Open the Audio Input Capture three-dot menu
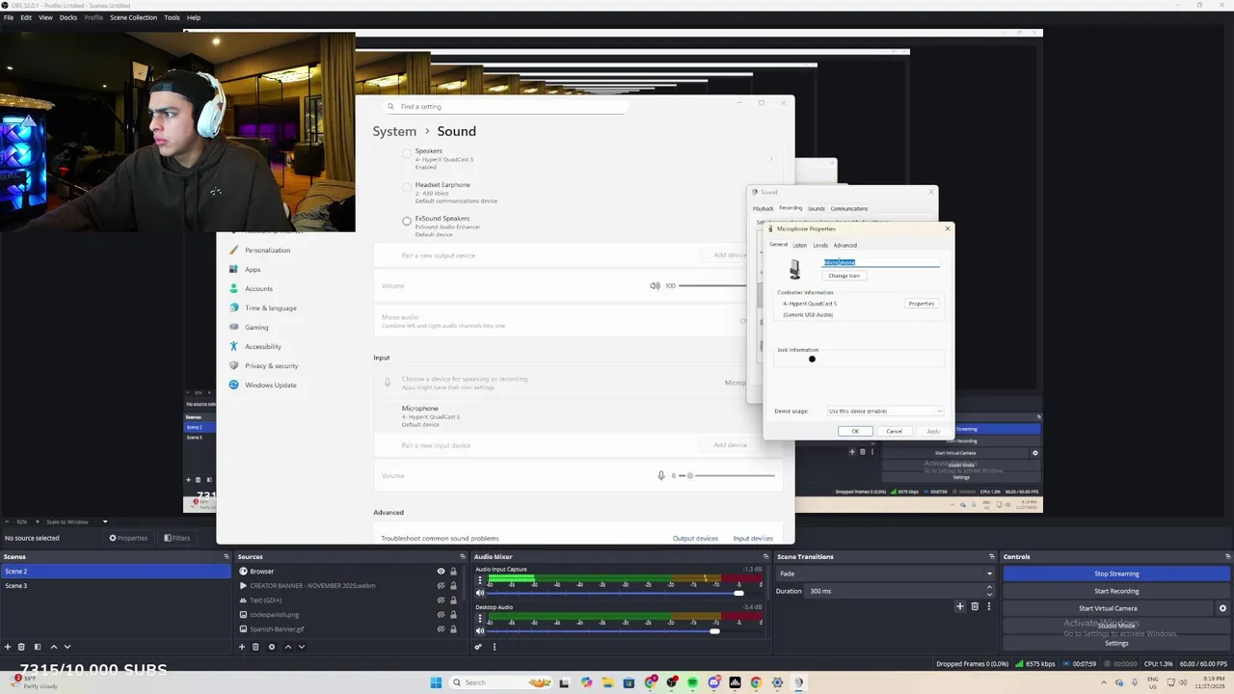1234x694 pixels. pos(480,580)
